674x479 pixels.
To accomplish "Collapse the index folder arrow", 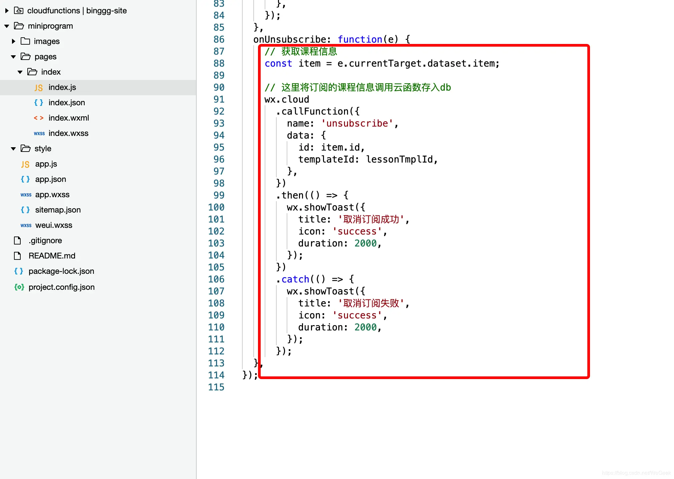I will 20,72.
